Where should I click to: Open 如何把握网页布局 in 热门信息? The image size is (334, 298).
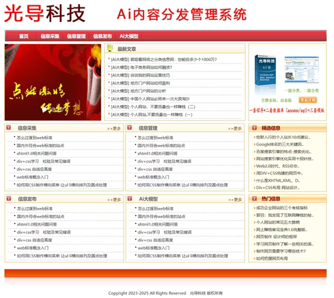pyautogui.click(x=272, y=259)
